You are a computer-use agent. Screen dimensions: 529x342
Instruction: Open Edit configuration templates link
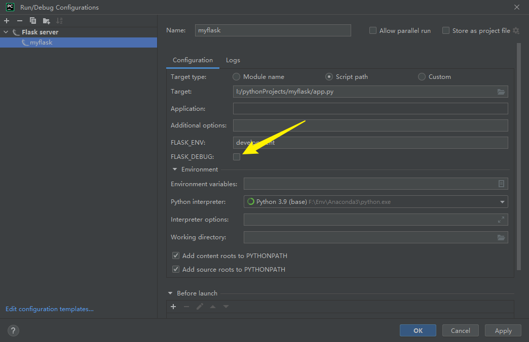point(50,309)
